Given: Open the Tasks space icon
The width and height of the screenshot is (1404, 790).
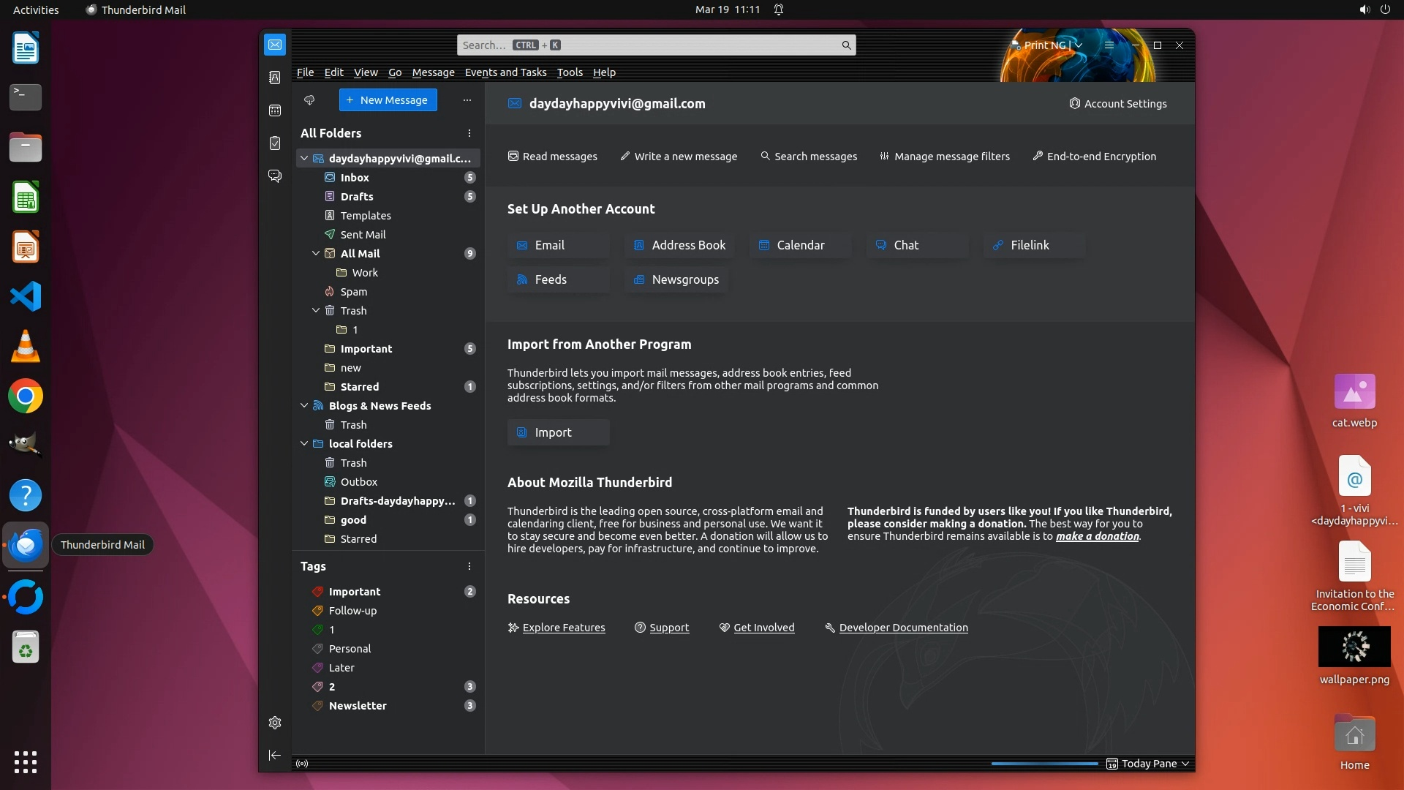Looking at the screenshot, I should [275, 143].
